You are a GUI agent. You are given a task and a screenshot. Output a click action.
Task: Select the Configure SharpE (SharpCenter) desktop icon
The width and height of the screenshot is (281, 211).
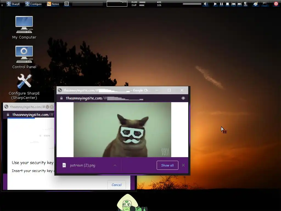tap(24, 87)
